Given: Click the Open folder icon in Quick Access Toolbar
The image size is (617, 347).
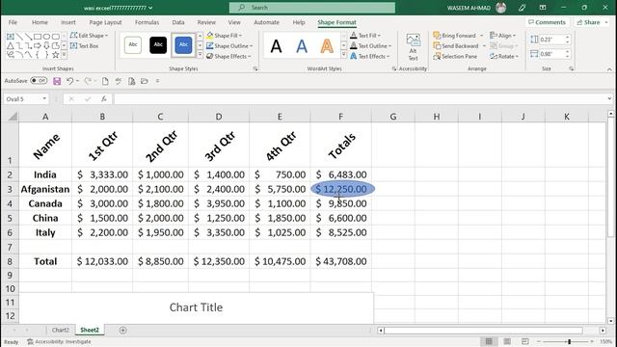Looking at the screenshot, I should [x=145, y=81].
